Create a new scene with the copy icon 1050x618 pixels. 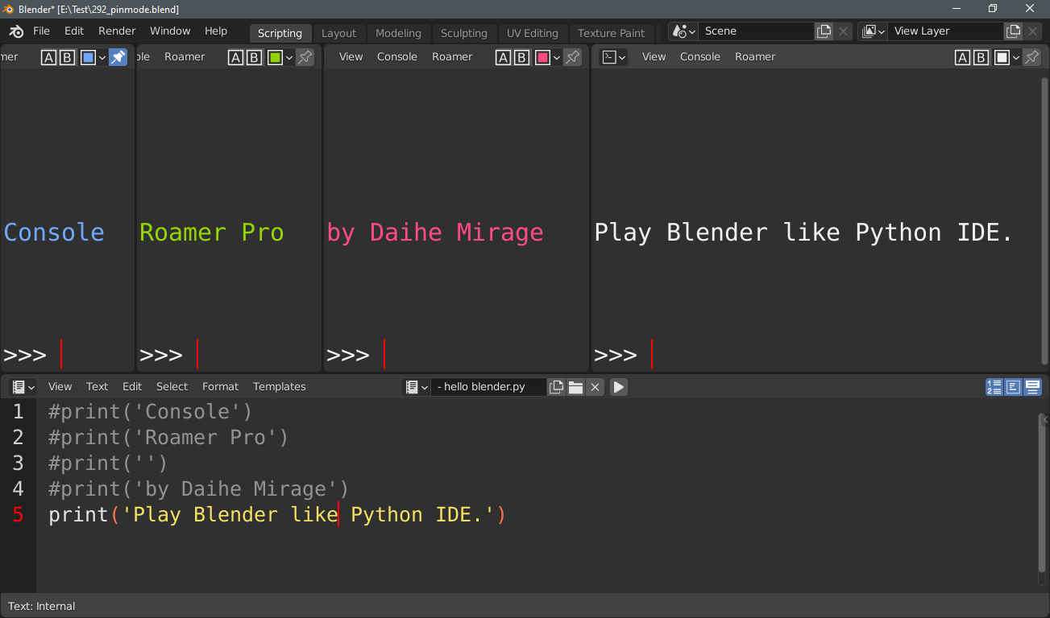tap(824, 31)
